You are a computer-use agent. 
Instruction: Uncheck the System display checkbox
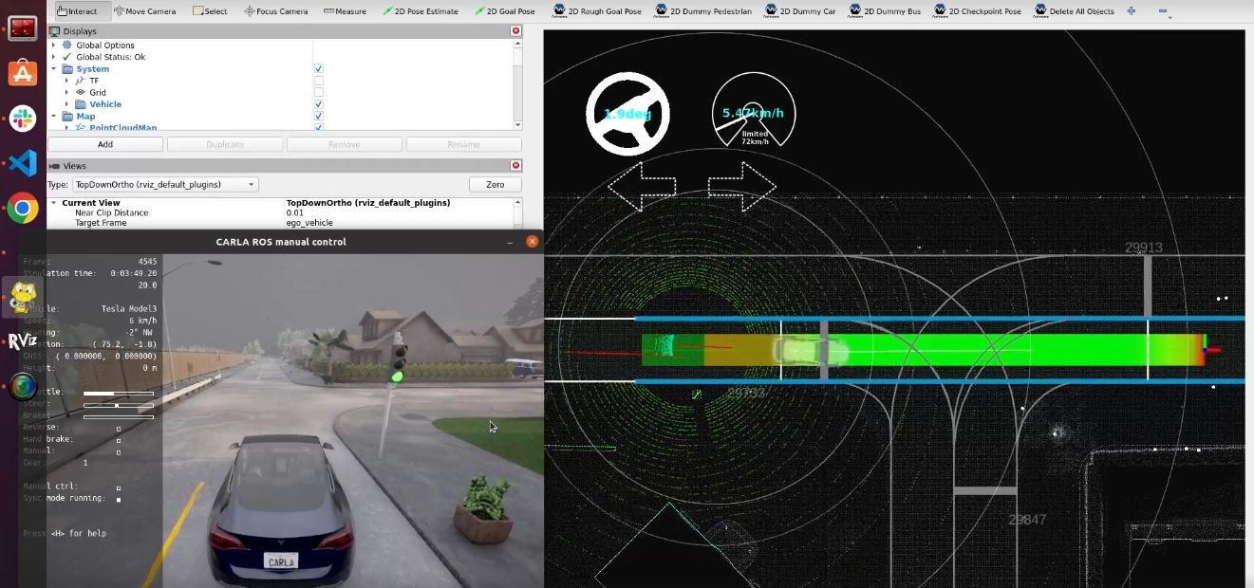pos(318,68)
